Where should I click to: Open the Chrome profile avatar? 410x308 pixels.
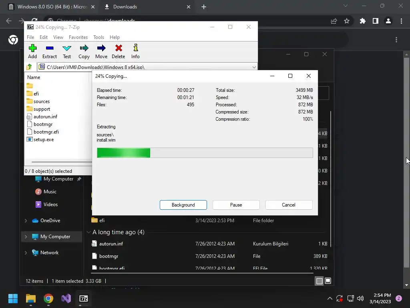click(388, 21)
